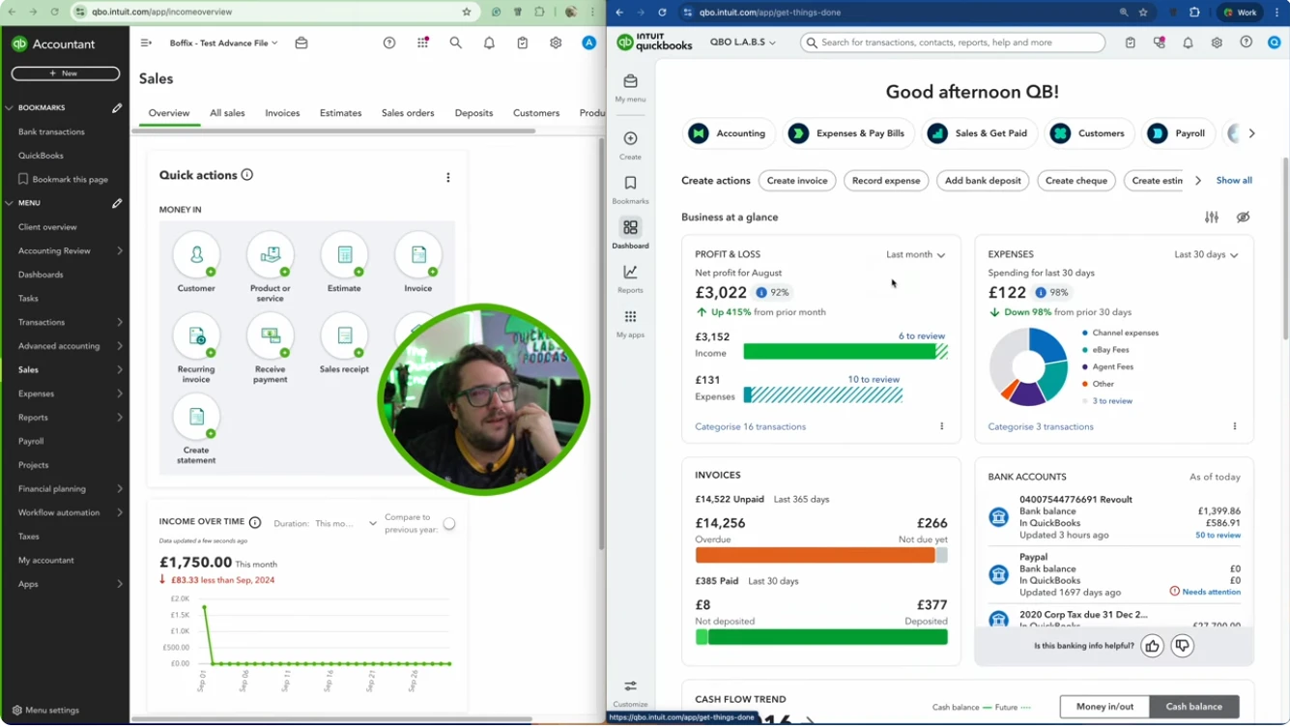Open the QBO L.A.B.S company switcher

click(x=742, y=43)
